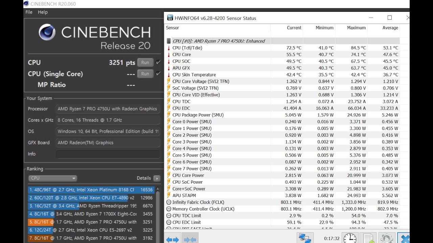The height and width of the screenshot is (243, 433).
Task: Click lightning icon beside Core 0 Power (SMU)
Action: (x=169, y=122)
